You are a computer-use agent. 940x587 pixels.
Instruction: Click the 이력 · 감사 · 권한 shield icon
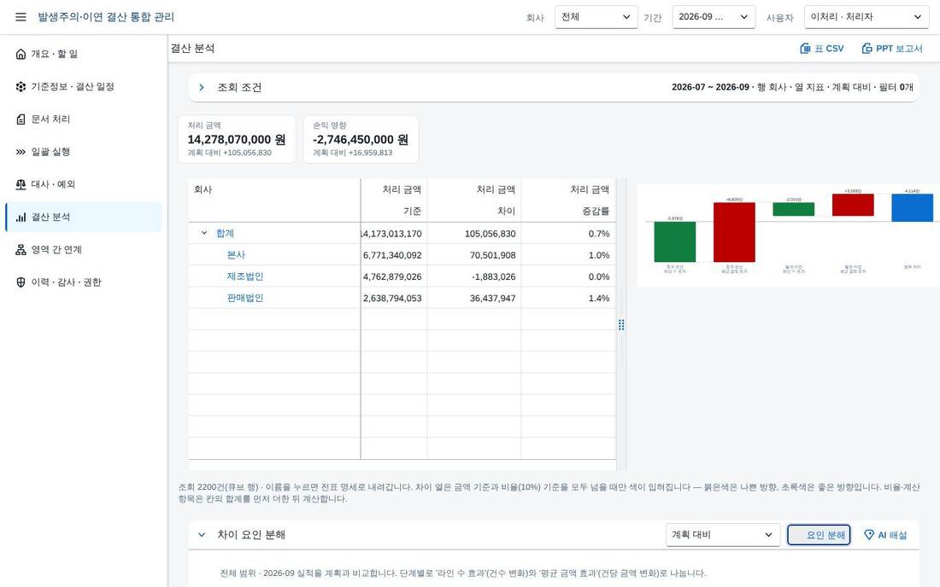point(21,282)
